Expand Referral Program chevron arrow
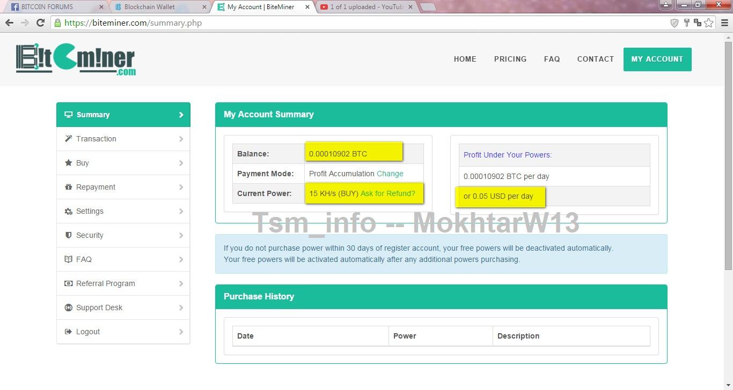This screenshot has width=733, height=390. [x=181, y=283]
